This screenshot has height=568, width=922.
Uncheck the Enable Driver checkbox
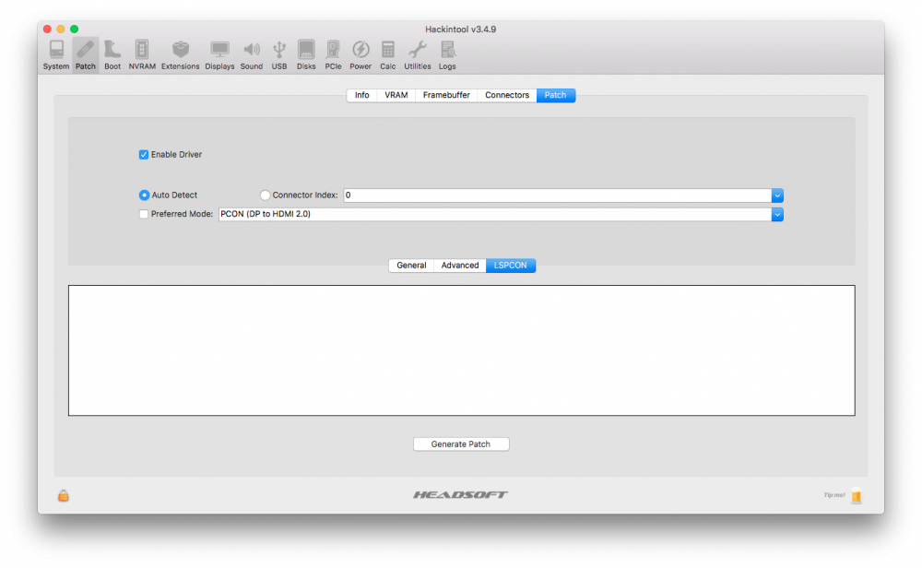[144, 155]
